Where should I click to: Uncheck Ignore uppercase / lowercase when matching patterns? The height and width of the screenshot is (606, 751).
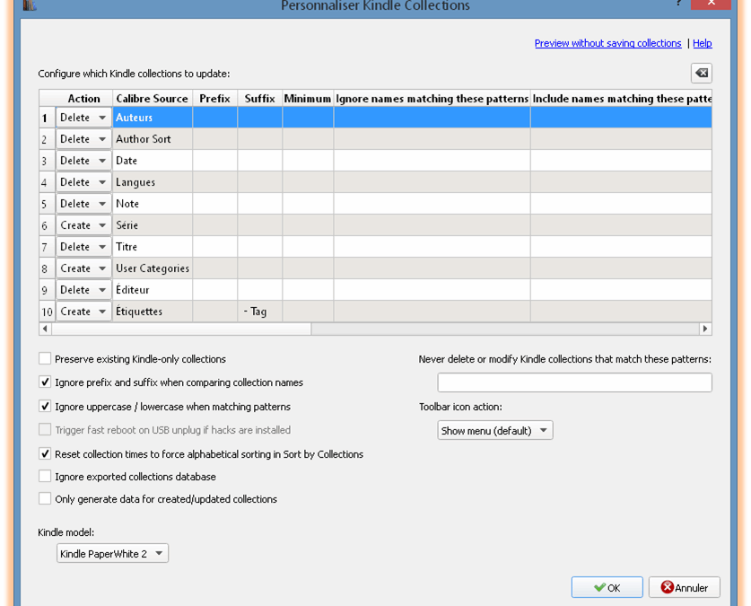click(45, 406)
